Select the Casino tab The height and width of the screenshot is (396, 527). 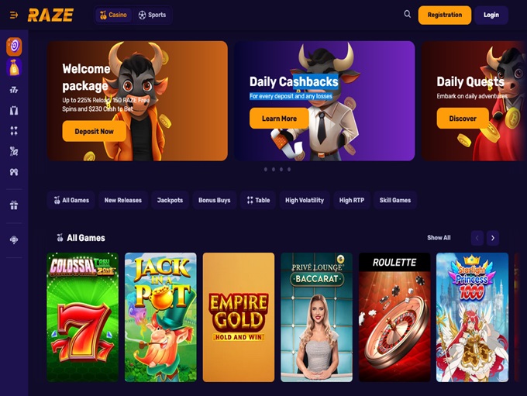[113, 15]
